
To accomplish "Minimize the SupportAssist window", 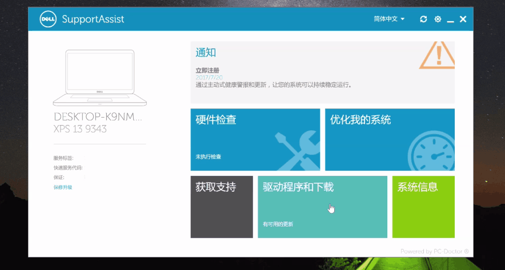I will (x=450, y=21).
